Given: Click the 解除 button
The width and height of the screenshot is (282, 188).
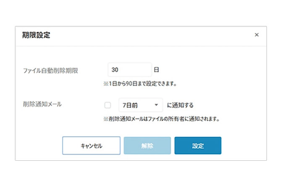Looking at the screenshot, I should pyautogui.click(x=147, y=146).
